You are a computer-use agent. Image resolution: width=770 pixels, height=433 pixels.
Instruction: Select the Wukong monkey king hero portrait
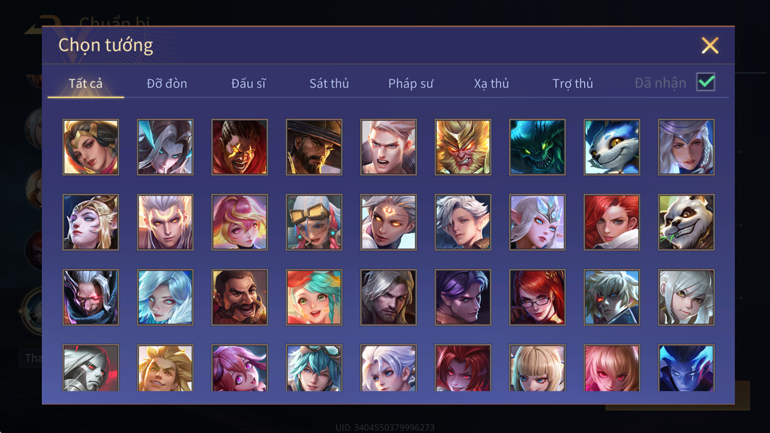[x=463, y=147]
